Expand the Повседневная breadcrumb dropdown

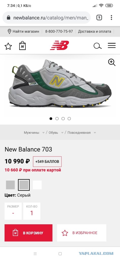[95, 133]
